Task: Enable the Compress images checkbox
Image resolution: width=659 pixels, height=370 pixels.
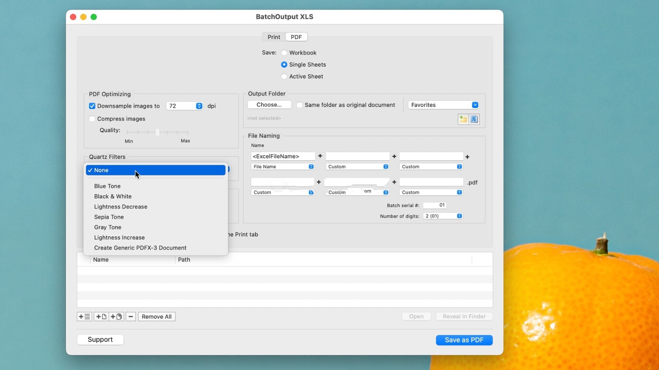Action: tap(92, 119)
